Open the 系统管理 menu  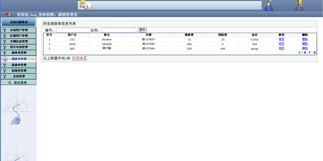click(x=19, y=76)
